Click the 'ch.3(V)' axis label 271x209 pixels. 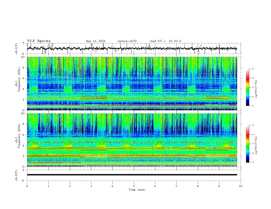click(x=16, y=175)
